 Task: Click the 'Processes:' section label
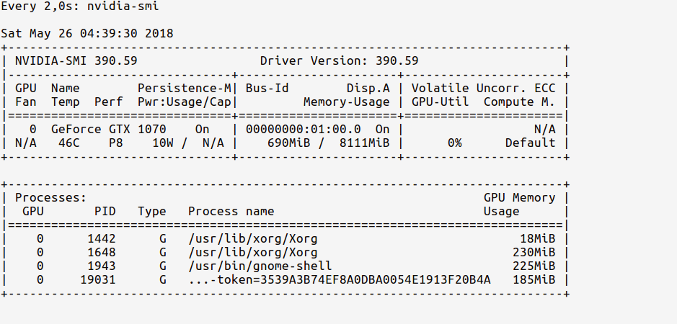pyautogui.click(x=51, y=198)
